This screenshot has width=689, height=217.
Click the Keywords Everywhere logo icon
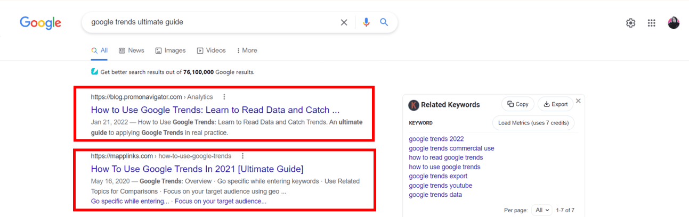click(x=414, y=105)
